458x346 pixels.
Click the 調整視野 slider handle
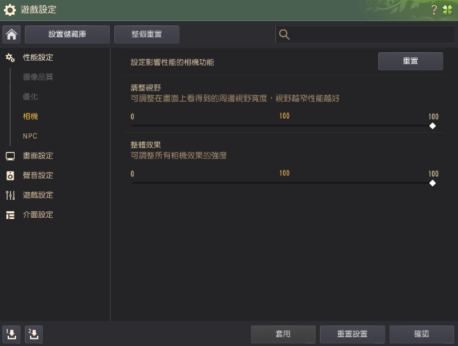432,126
